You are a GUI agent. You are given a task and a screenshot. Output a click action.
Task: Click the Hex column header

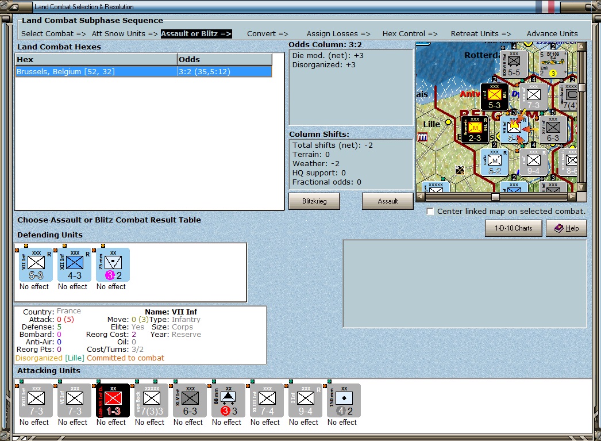pyautogui.click(x=96, y=59)
